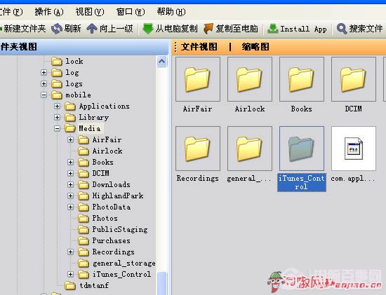Click the refresh (刷新) toolbar icon

[57, 29]
